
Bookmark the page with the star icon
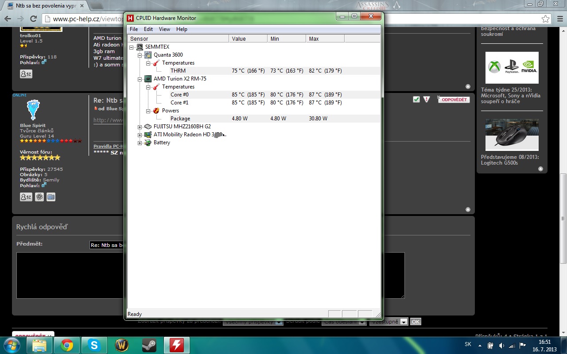(546, 19)
